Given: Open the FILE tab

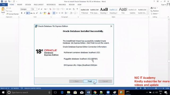Looking at the screenshot, I should tap(4, 5).
